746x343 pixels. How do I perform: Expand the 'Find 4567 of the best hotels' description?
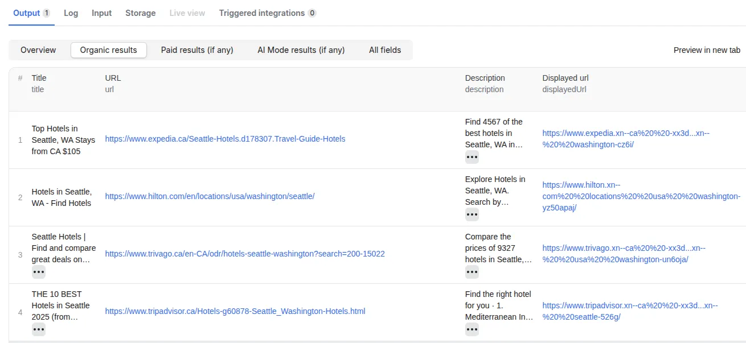472,157
